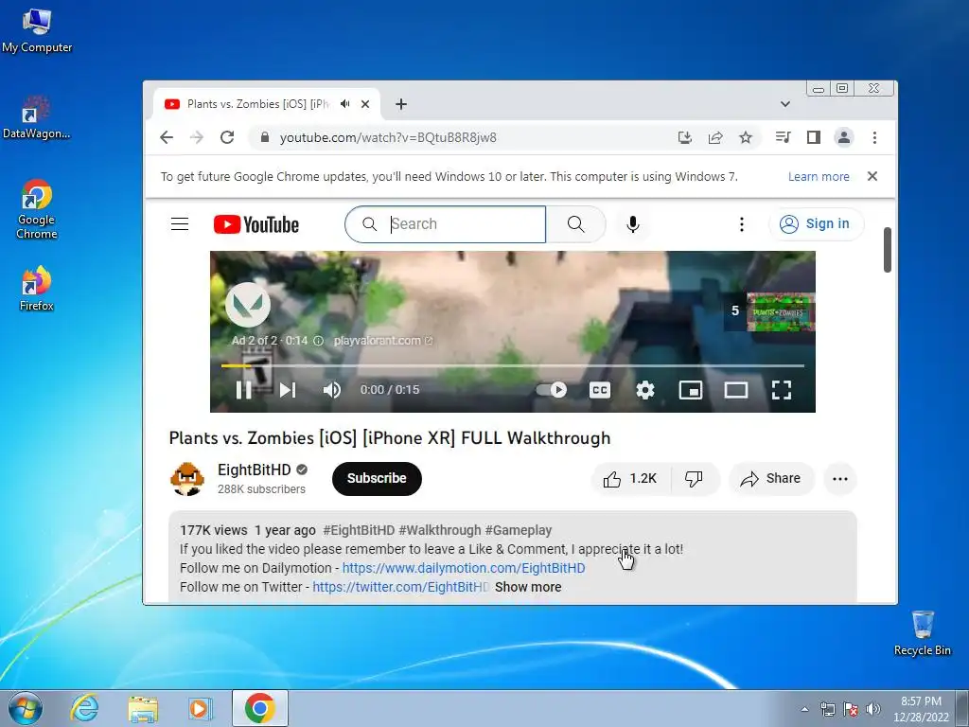This screenshot has height=727, width=969.
Task: Visit playvalorant.com advertiser link
Action: pos(383,341)
